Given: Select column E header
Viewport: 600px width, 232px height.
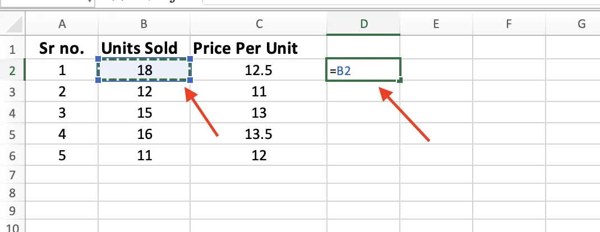Looking at the screenshot, I should 436,25.
